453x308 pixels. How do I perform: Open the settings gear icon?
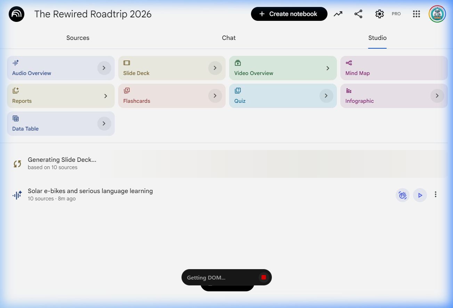(x=379, y=14)
